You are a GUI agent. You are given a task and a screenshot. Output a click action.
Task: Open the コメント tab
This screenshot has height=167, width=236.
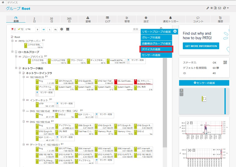[x=198, y=19]
